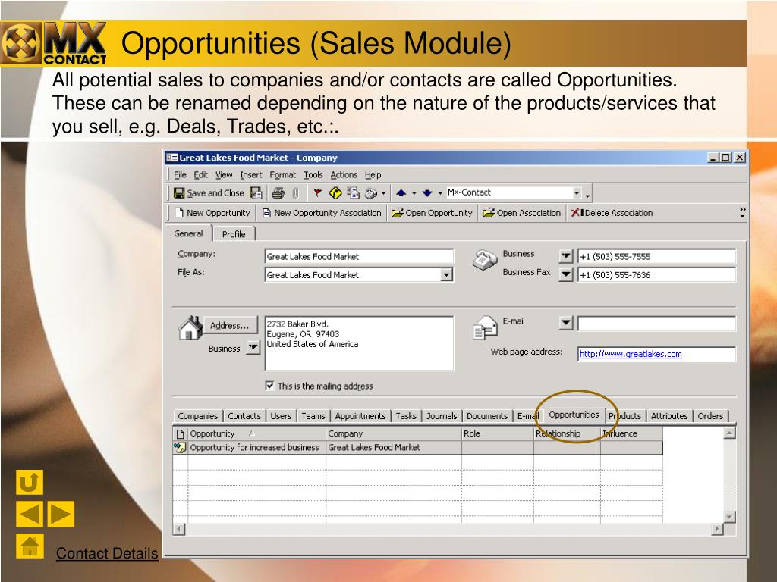This screenshot has height=582, width=777.
Task: Open the Business phone type dropdown
Action: pos(565,256)
